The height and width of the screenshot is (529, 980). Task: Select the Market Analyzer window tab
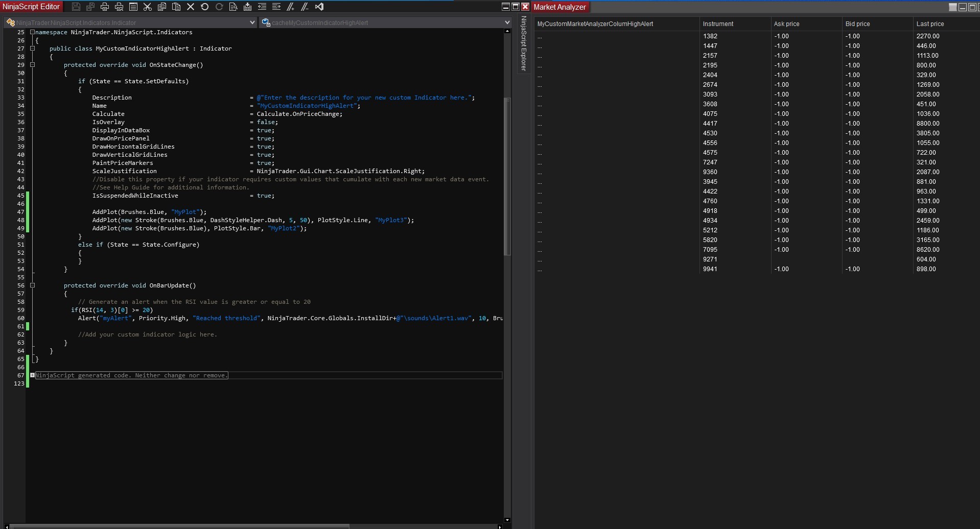559,7
